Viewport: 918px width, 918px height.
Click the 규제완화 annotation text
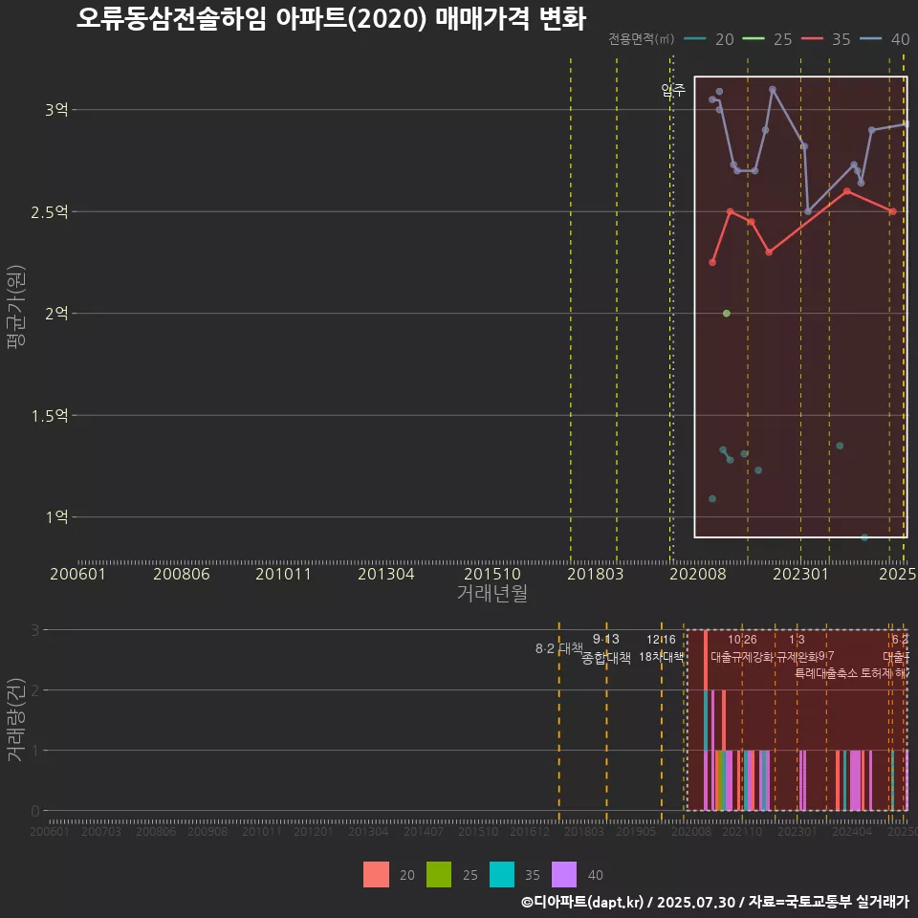(797, 657)
